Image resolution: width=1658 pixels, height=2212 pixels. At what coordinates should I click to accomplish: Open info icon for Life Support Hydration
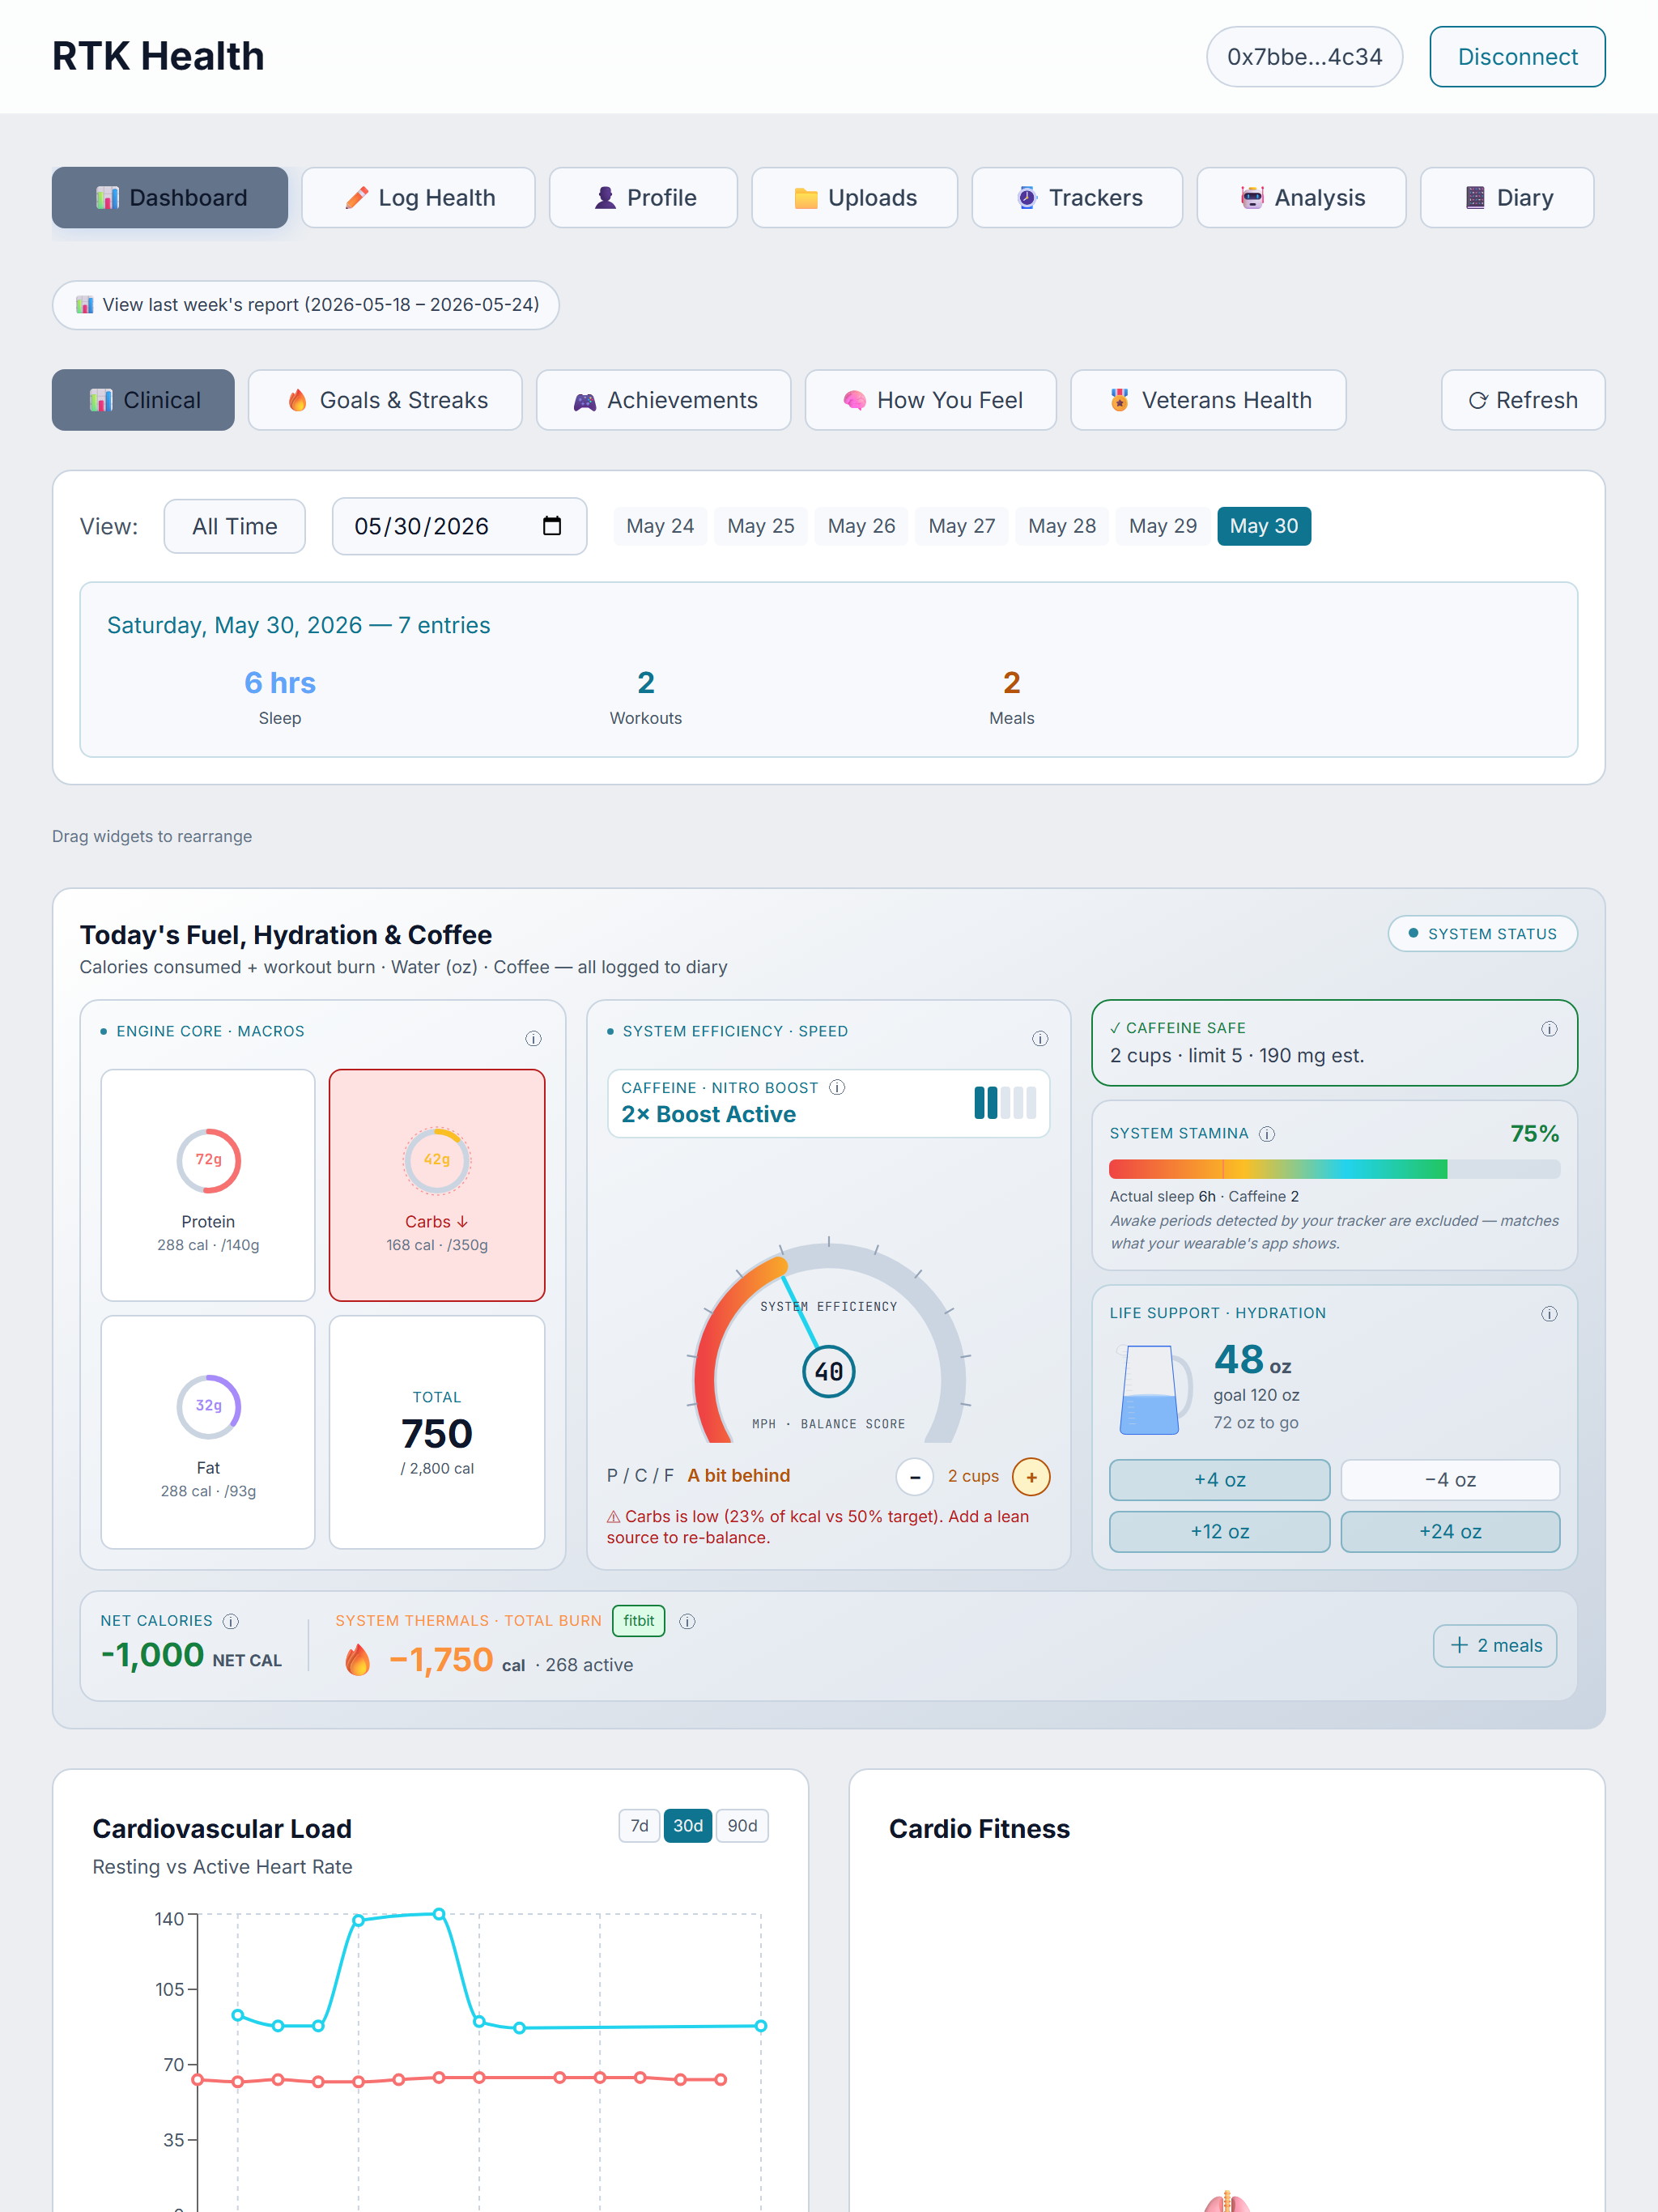pyautogui.click(x=1549, y=1313)
